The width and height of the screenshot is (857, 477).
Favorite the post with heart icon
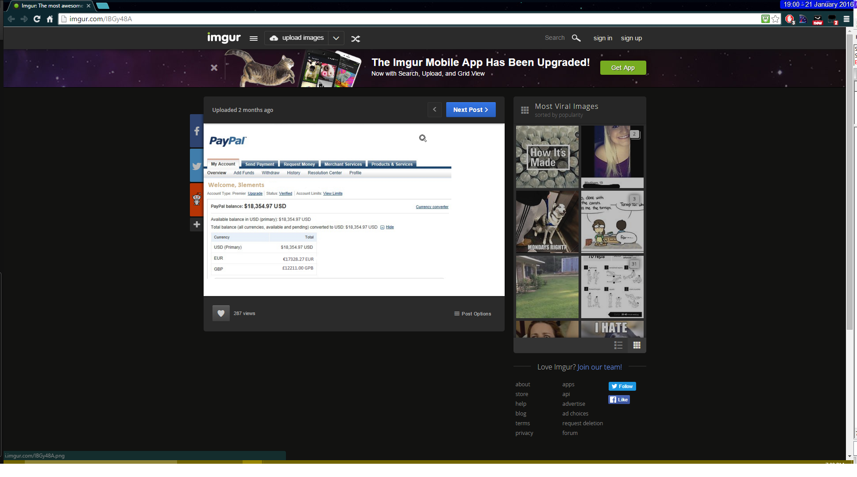(220, 313)
